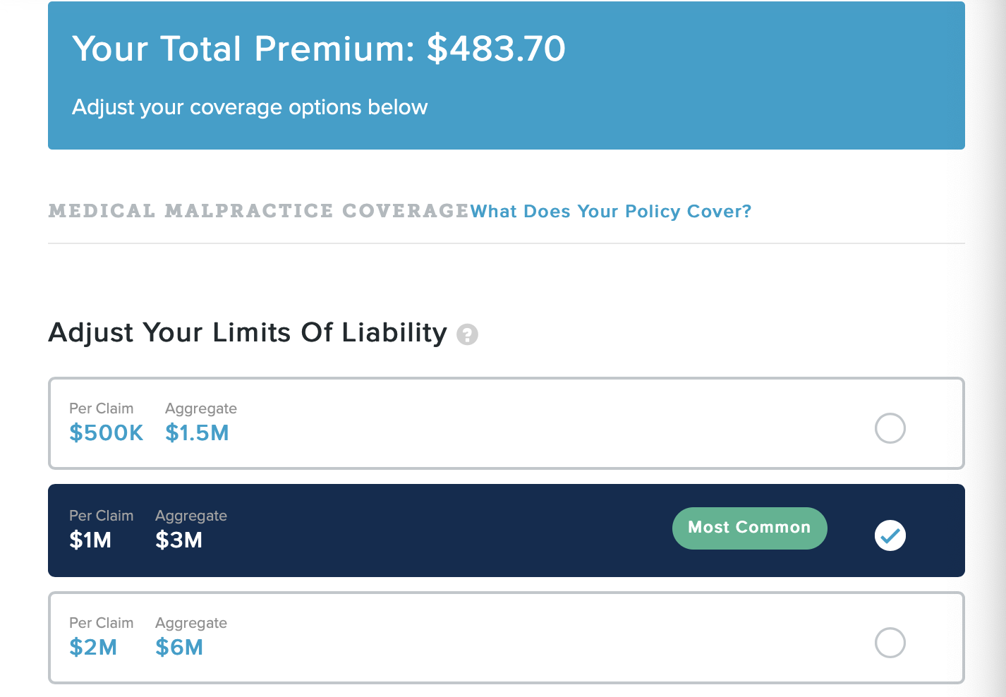Click the Your Total Premium $483.70 heading

319,49
